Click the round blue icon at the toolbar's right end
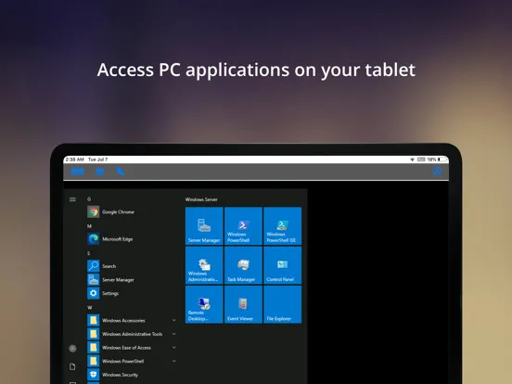Image resolution: width=512 pixels, height=384 pixels. click(437, 172)
